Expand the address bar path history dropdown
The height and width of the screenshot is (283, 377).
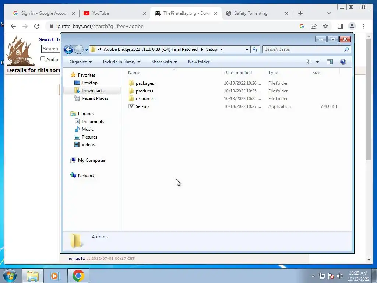(x=247, y=50)
